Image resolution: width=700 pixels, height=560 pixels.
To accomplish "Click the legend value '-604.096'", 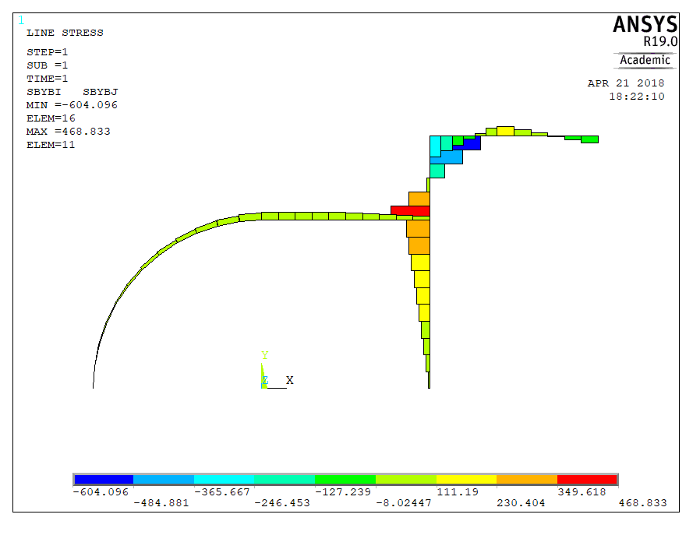I will [x=101, y=492].
